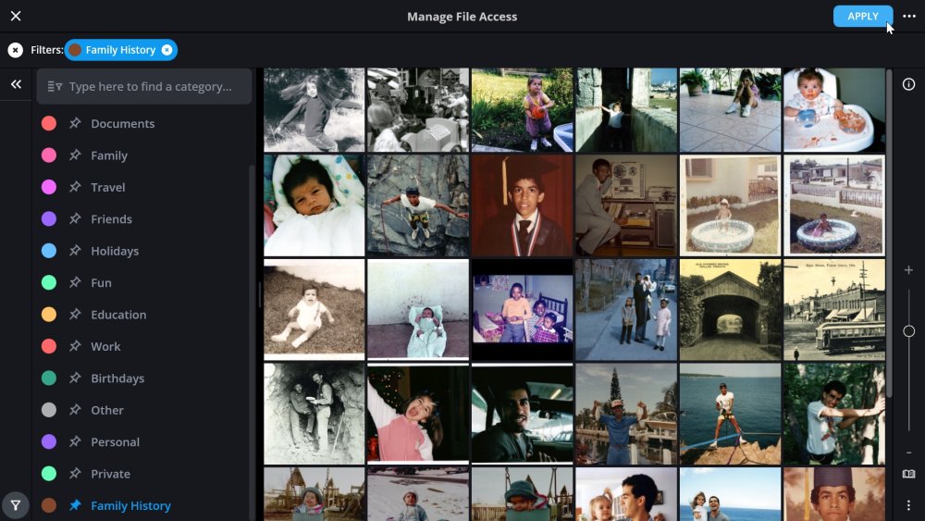Remove the Family History filter chip

coord(166,50)
